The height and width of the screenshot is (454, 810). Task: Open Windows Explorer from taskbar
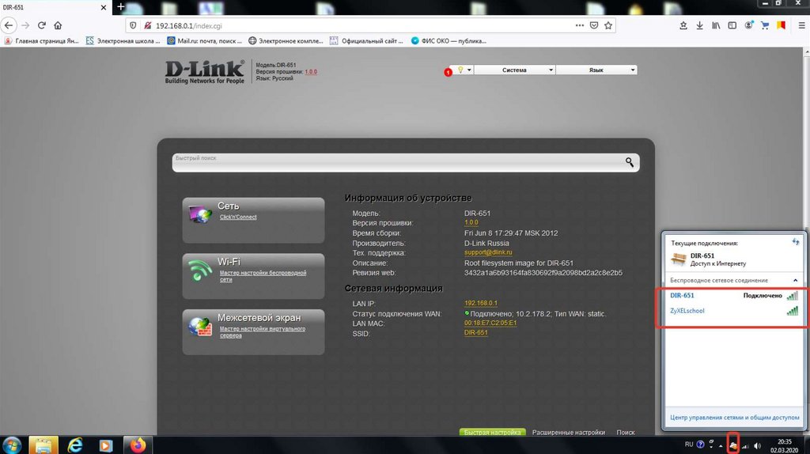44,445
